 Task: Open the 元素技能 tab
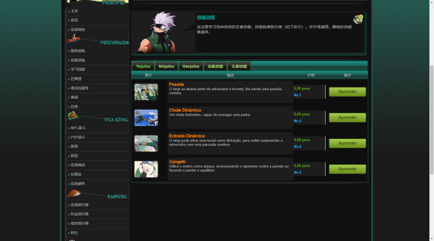coord(239,66)
